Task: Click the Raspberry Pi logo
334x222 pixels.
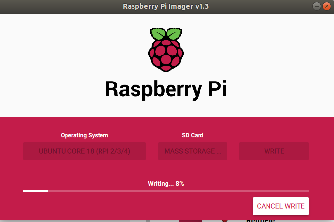Action: (x=166, y=49)
